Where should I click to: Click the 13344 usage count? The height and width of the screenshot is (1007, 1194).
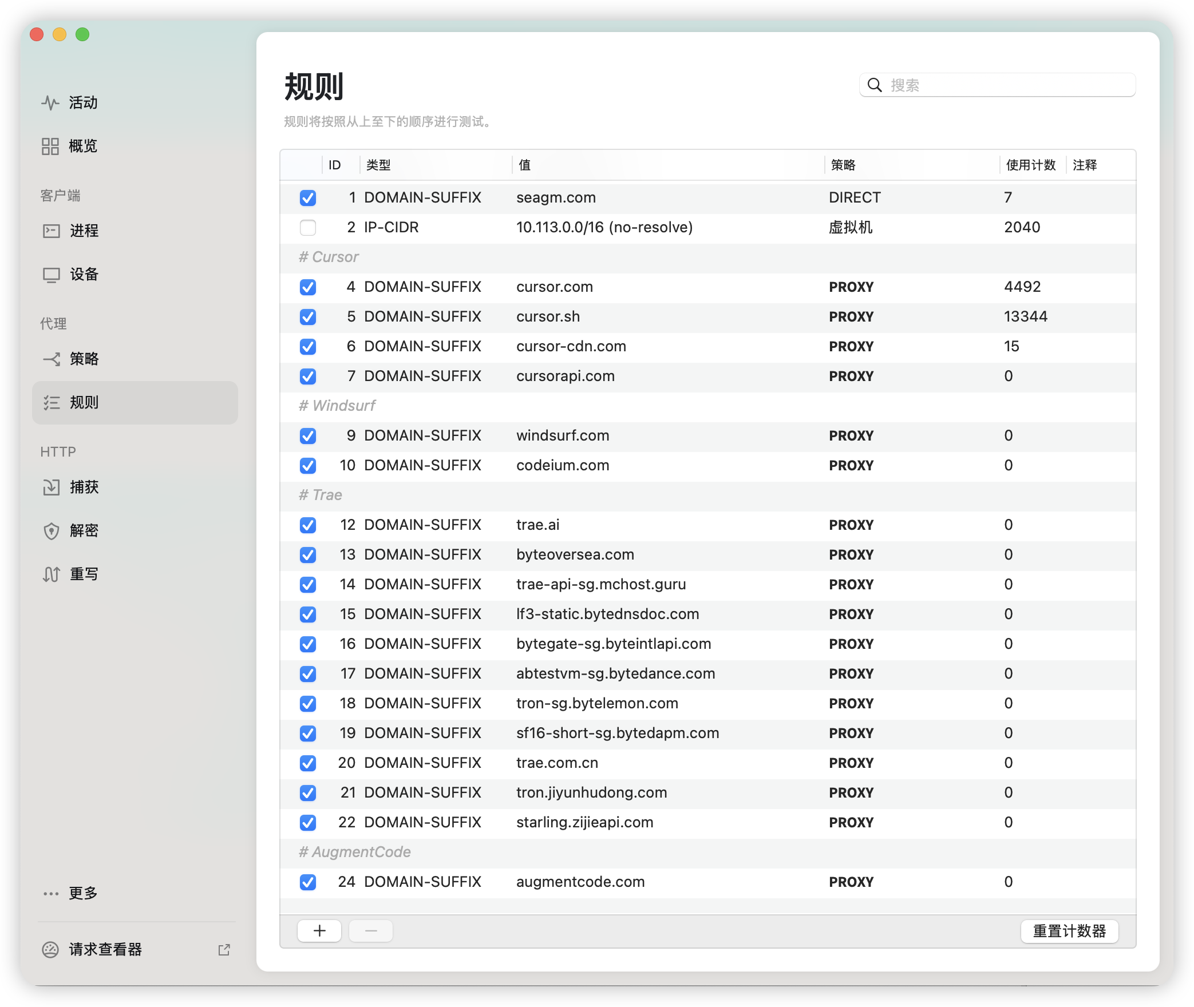click(x=1026, y=317)
